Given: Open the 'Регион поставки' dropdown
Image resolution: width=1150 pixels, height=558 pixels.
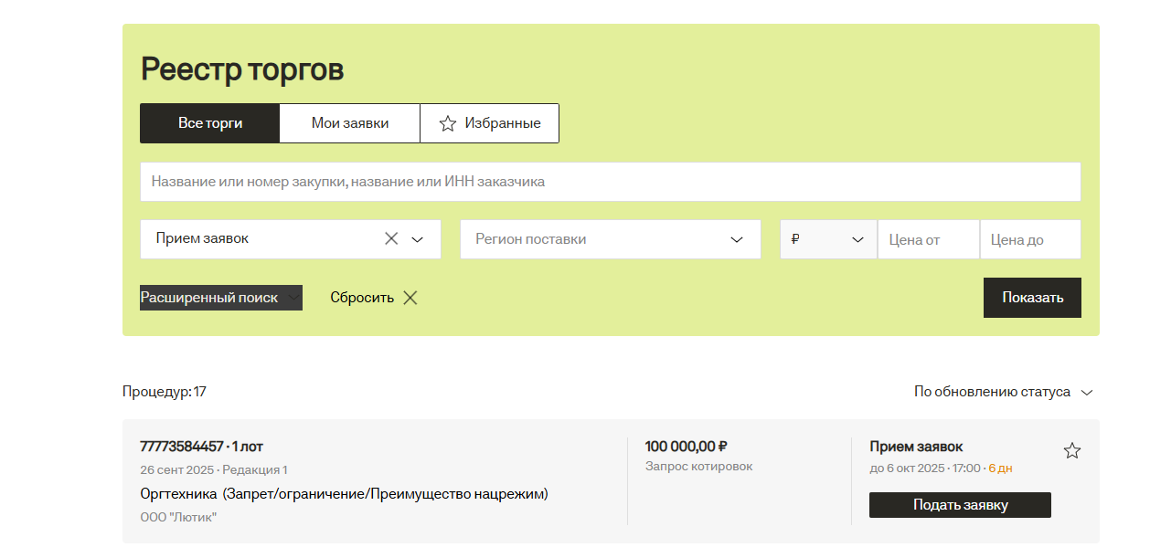Looking at the screenshot, I should click(610, 239).
